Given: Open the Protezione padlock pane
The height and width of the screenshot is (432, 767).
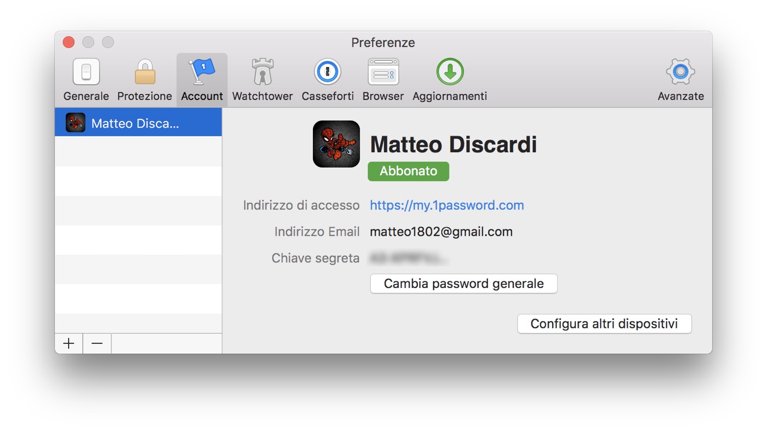Looking at the screenshot, I should click(x=145, y=79).
